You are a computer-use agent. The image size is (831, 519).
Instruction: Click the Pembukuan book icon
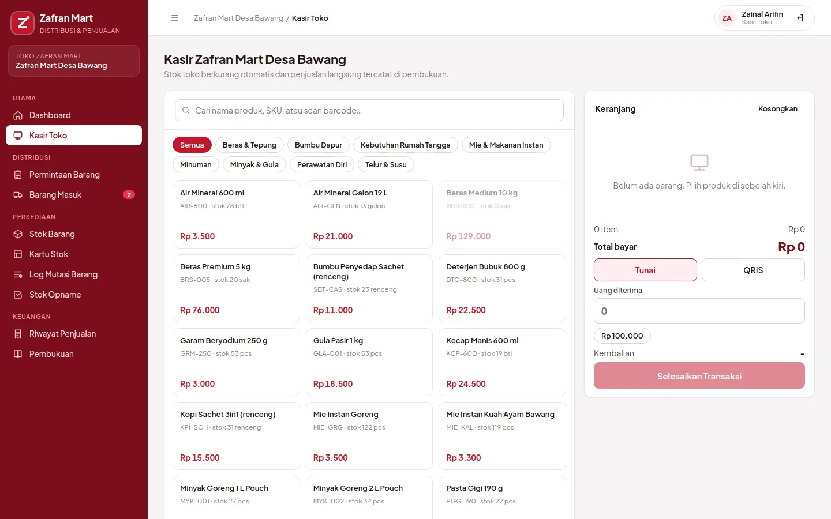[18, 354]
